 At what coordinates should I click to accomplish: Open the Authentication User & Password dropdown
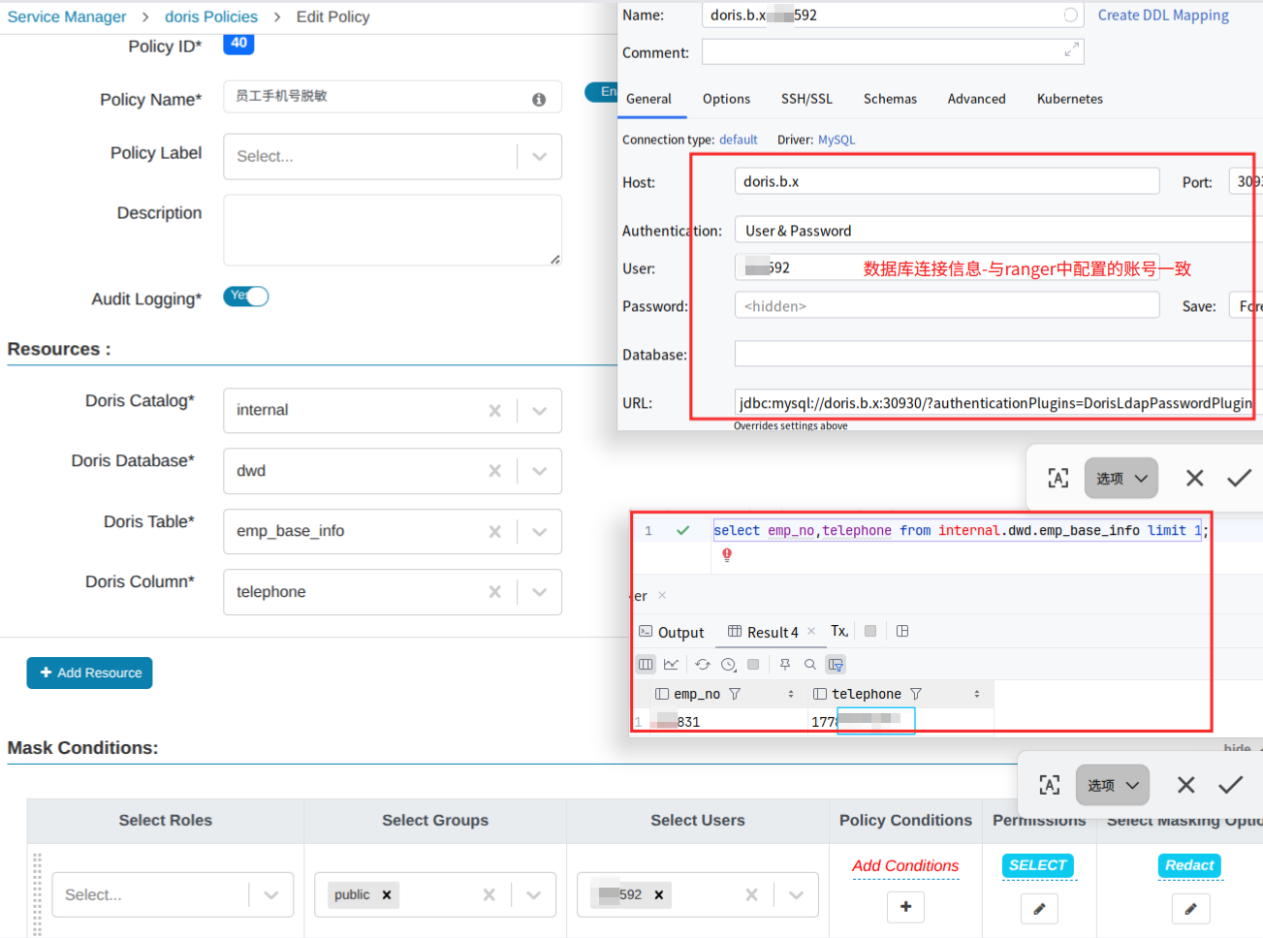coord(998,230)
